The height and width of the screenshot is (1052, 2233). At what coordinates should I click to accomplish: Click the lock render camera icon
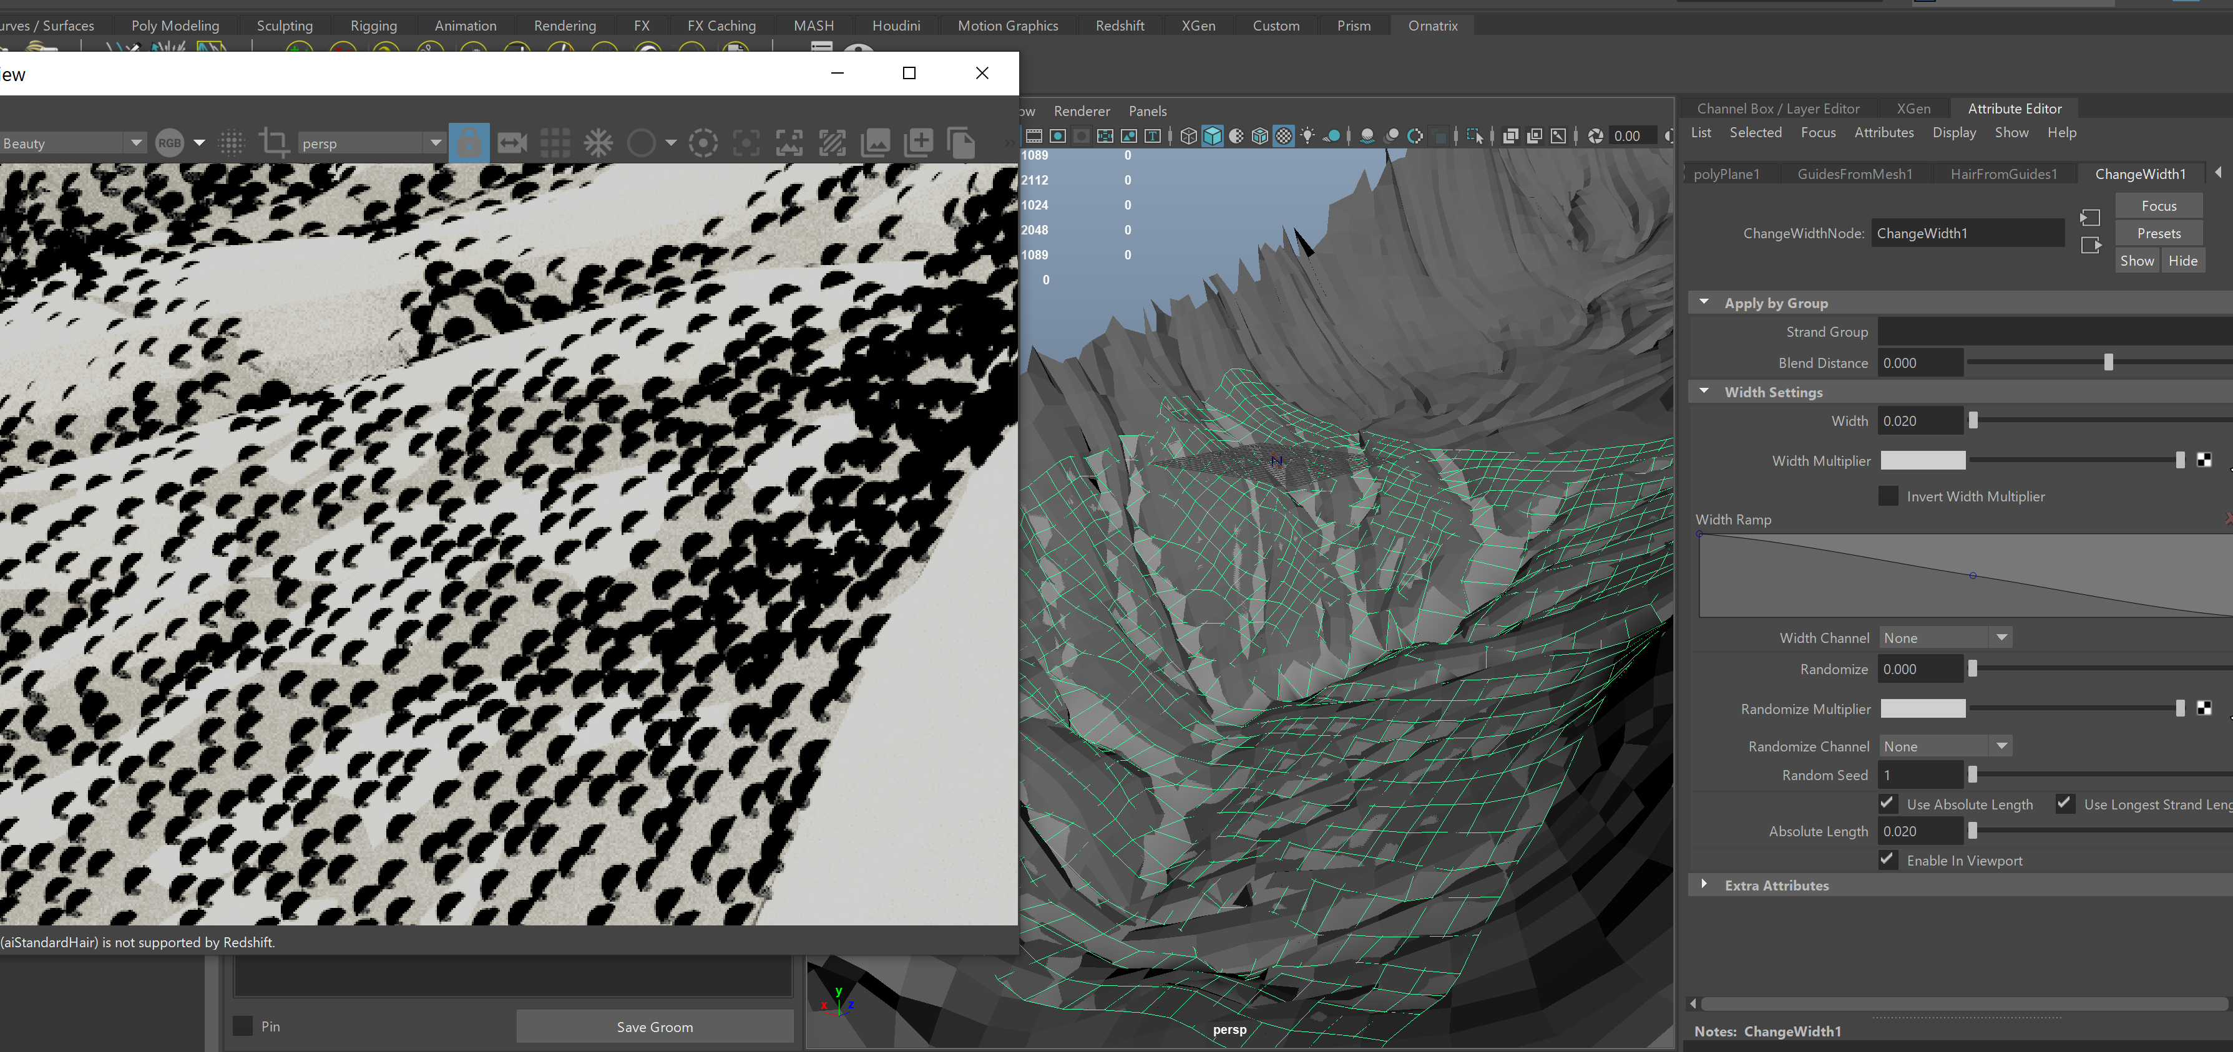469,143
